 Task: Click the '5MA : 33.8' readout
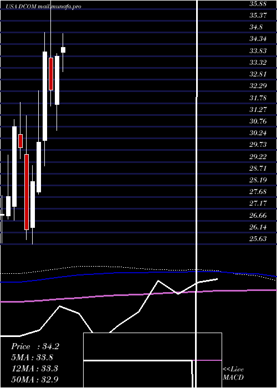(32, 358)
